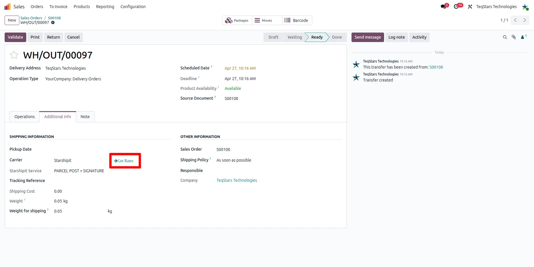Open the conversations chat icon
This screenshot has height=267, width=534.
pyautogui.click(x=444, y=6)
